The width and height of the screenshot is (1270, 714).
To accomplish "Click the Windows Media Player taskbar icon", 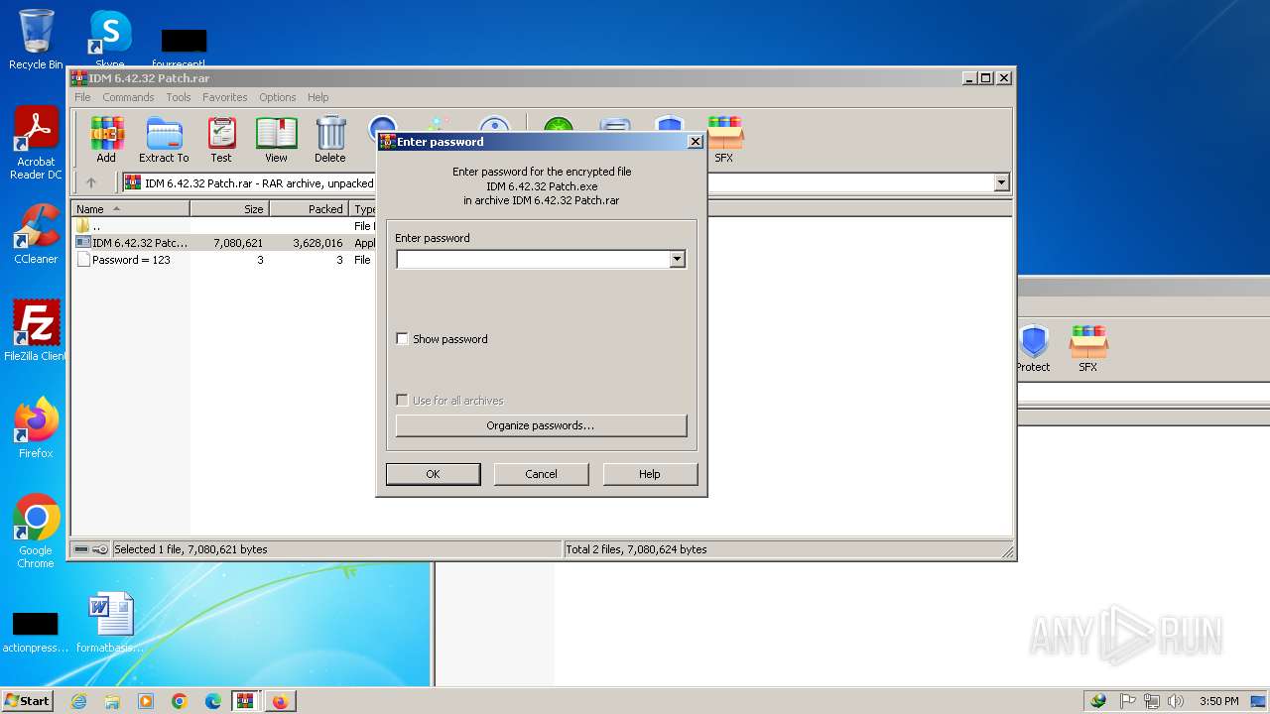I will 146,701.
